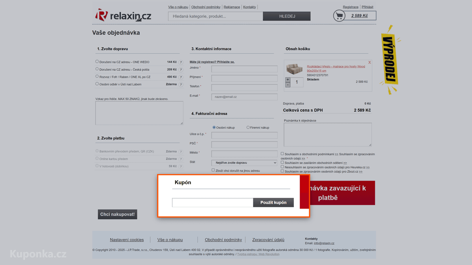This screenshot has height=265, width=472.
Task: Open Reklamace in top menu
Action: (x=232, y=7)
